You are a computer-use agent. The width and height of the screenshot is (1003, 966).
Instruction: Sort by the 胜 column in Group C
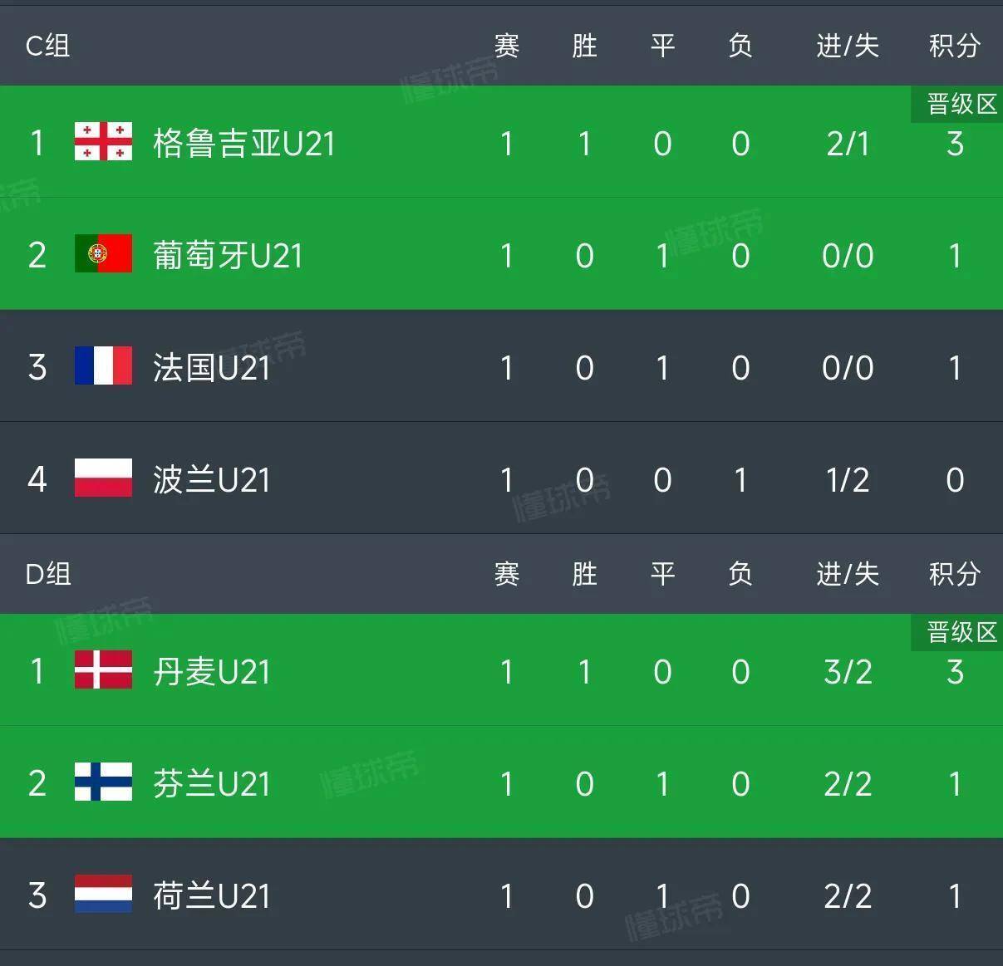pos(584,47)
